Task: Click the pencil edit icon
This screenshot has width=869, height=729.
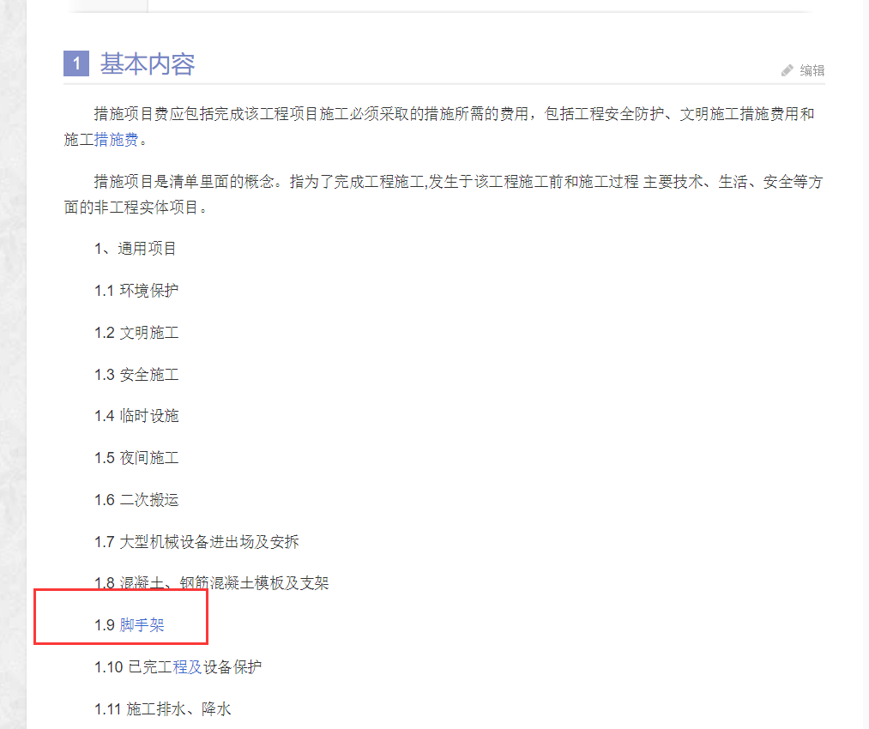Action: click(787, 70)
